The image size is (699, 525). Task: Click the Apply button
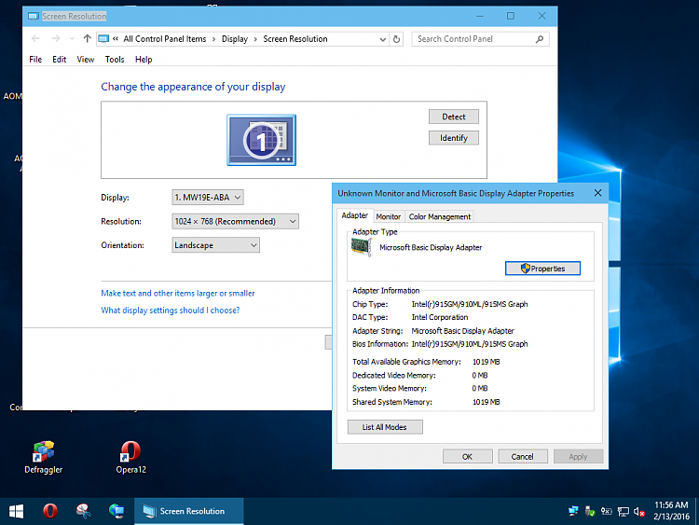[578, 456]
